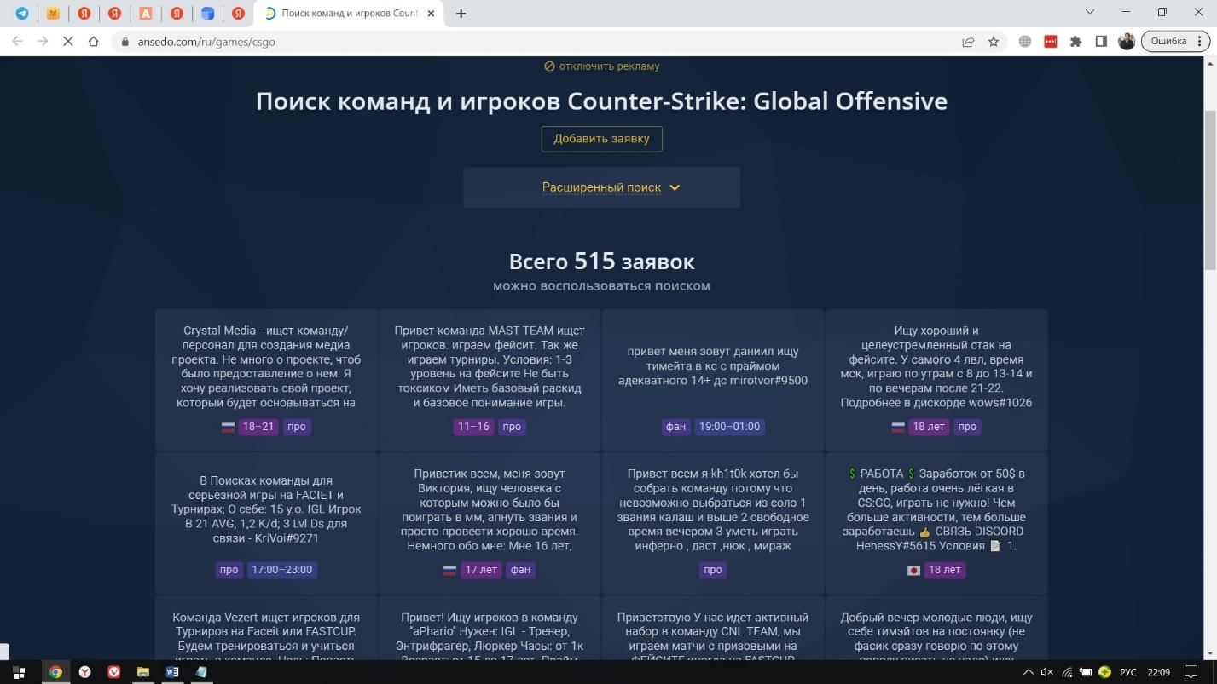Open the card mentioning mirotvor#9500
This screenshot has height=684, width=1217.
click(713, 380)
